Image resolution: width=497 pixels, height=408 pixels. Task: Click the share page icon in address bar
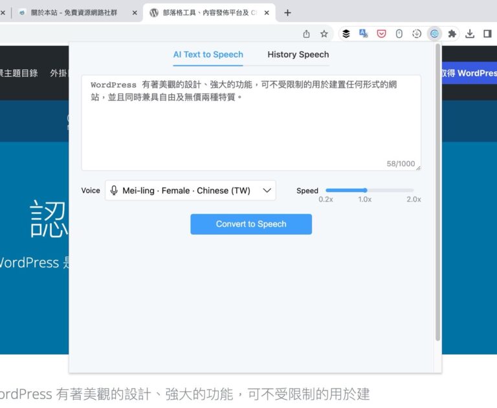coord(306,34)
